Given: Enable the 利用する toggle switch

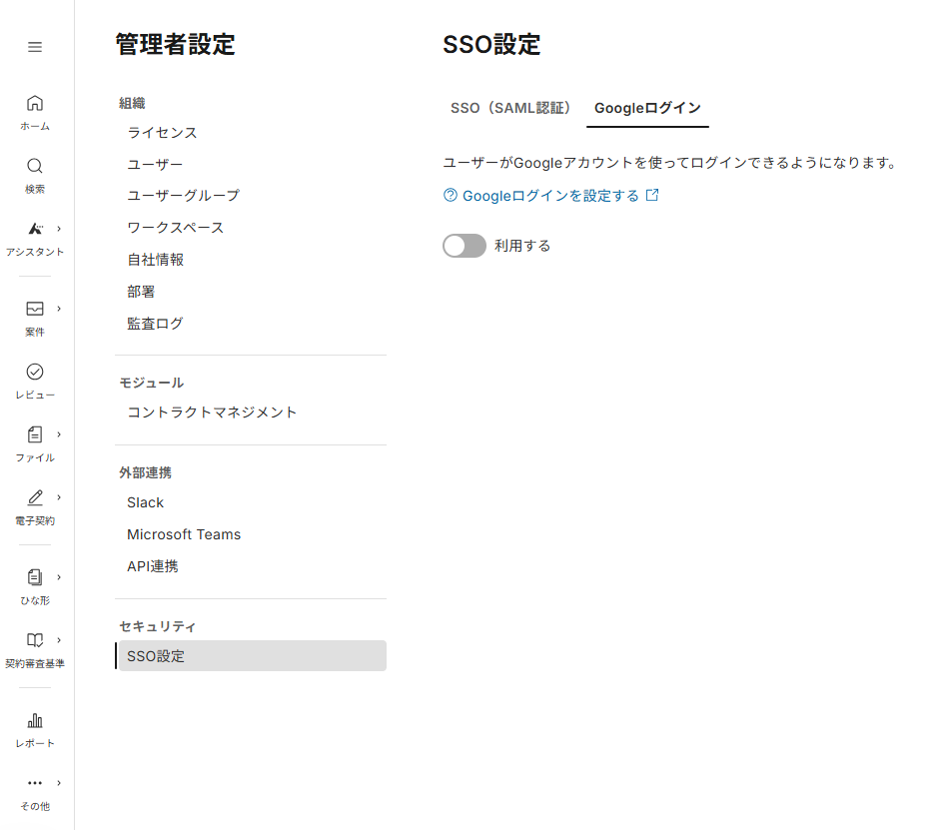Looking at the screenshot, I should coord(464,246).
